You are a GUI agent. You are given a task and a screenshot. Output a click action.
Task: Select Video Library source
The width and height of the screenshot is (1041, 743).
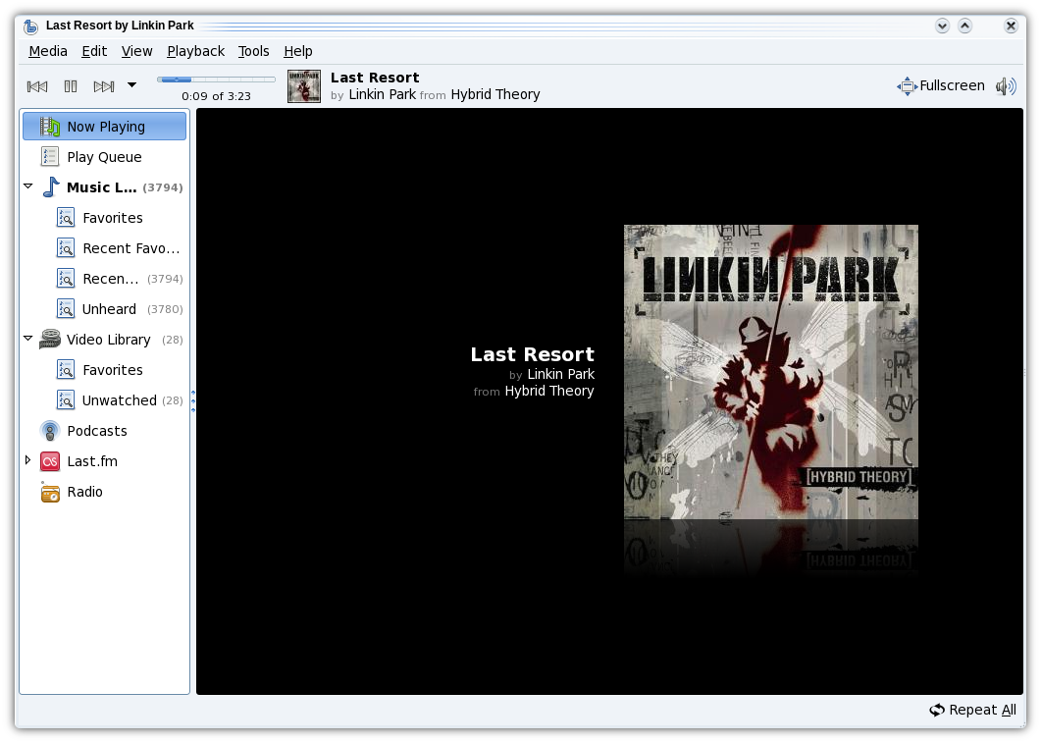click(x=108, y=340)
